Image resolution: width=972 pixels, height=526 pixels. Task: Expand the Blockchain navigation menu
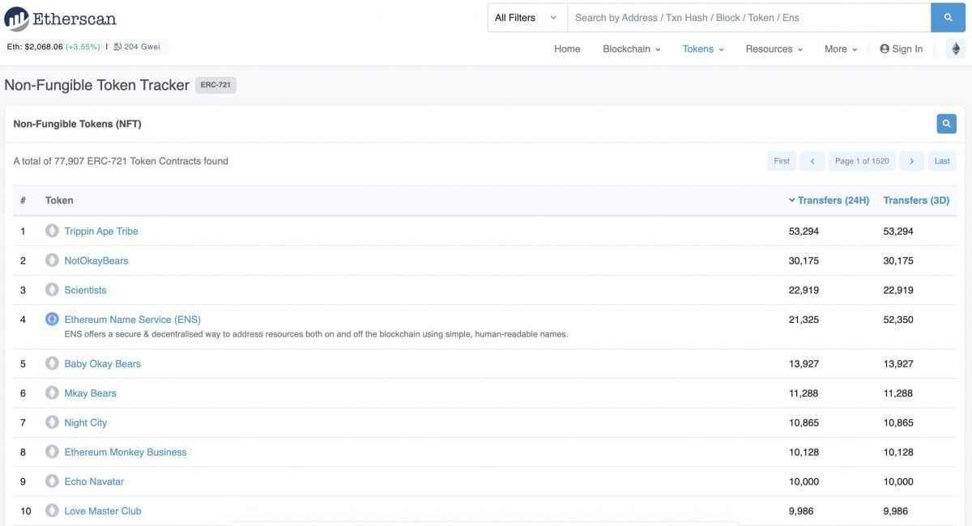pos(630,49)
